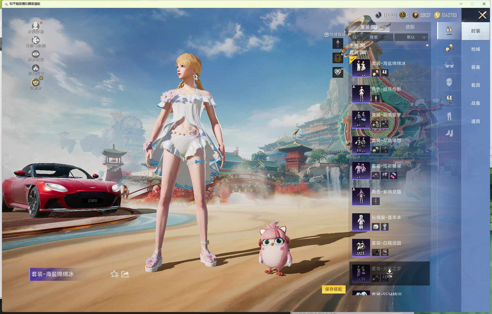This screenshot has height=314, width=492.
Task: Open the 默认 sort dropdown
Action: coord(411,37)
